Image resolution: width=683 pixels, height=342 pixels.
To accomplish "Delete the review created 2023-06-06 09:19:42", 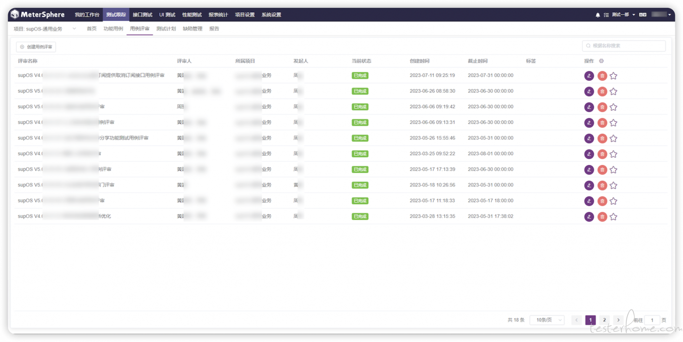I will point(602,107).
